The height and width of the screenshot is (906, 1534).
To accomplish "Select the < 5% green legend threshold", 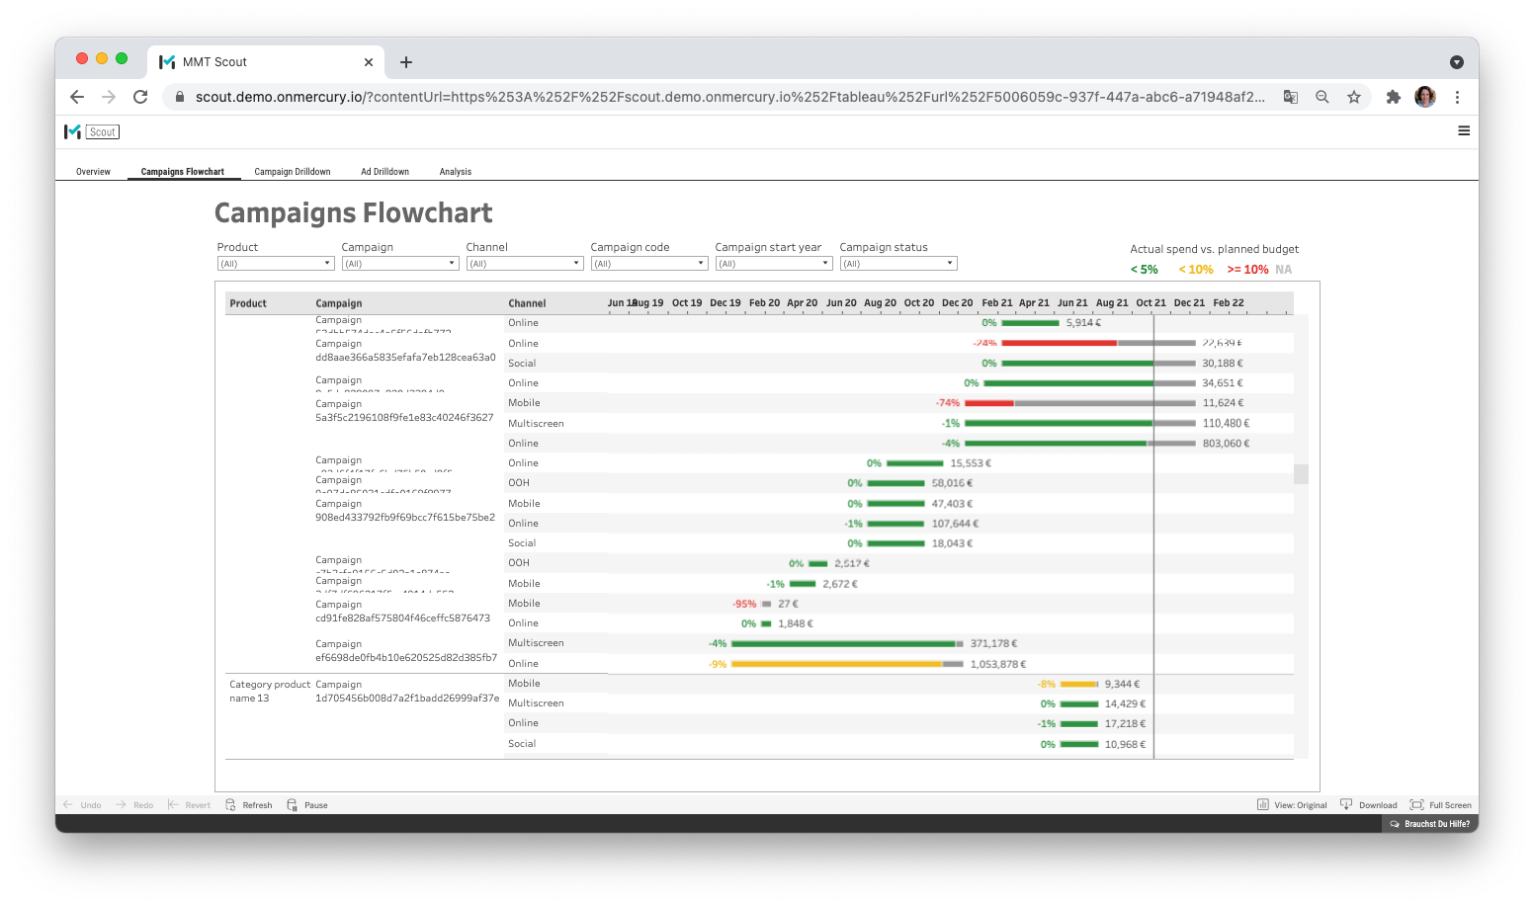I will coord(1143,269).
